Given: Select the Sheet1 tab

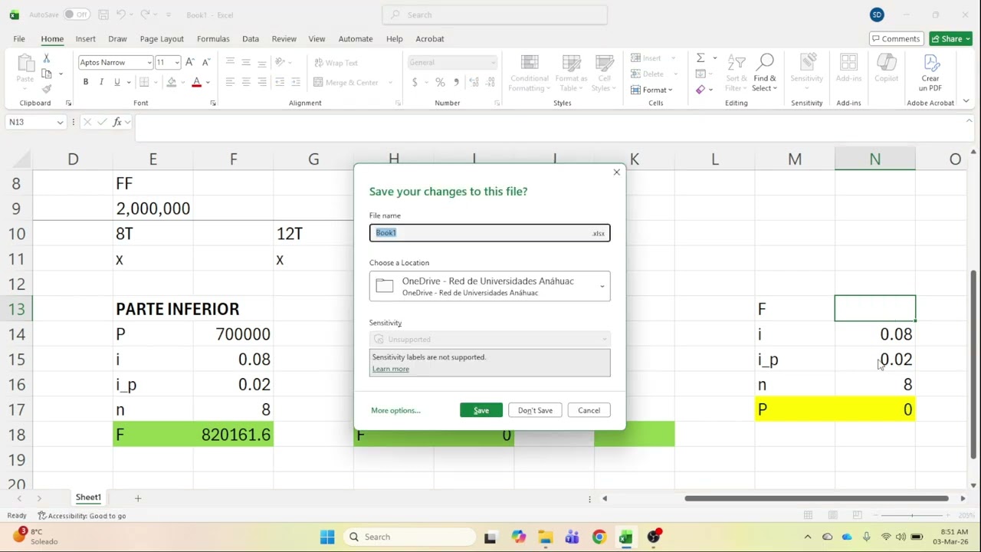Looking at the screenshot, I should point(88,498).
